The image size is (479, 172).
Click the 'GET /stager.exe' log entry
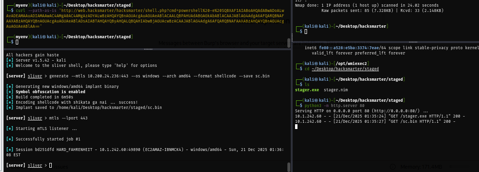tap(380, 117)
